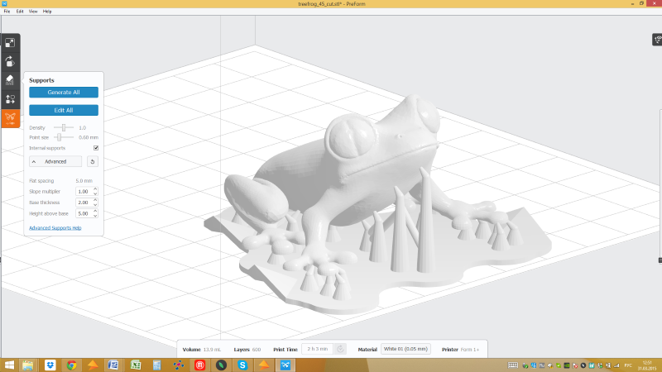Open the View menu
Viewport: 662px width, 372px height.
point(33,12)
